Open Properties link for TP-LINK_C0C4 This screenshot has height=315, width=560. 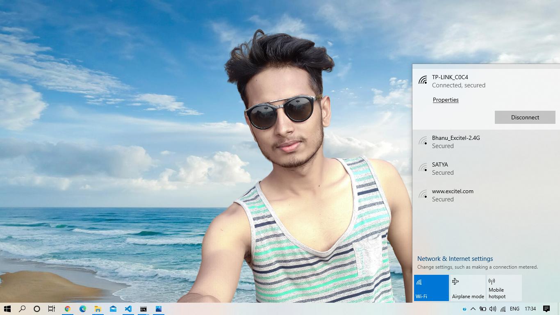(x=446, y=100)
